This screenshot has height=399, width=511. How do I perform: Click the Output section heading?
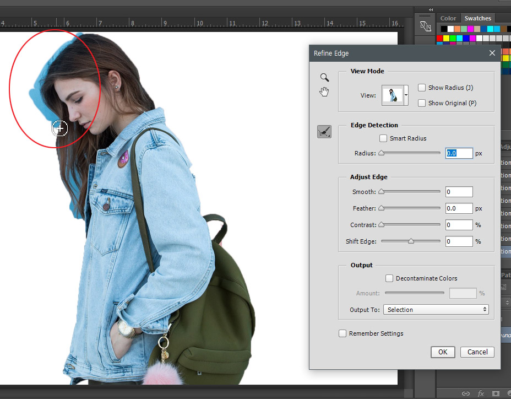[x=361, y=265]
